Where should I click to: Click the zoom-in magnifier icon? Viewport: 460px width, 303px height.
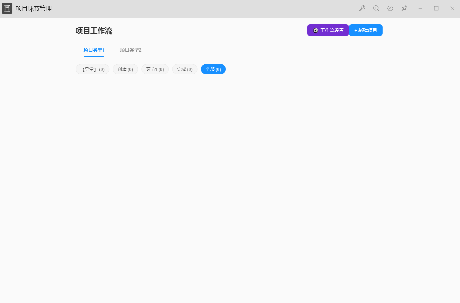coord(376,8)
